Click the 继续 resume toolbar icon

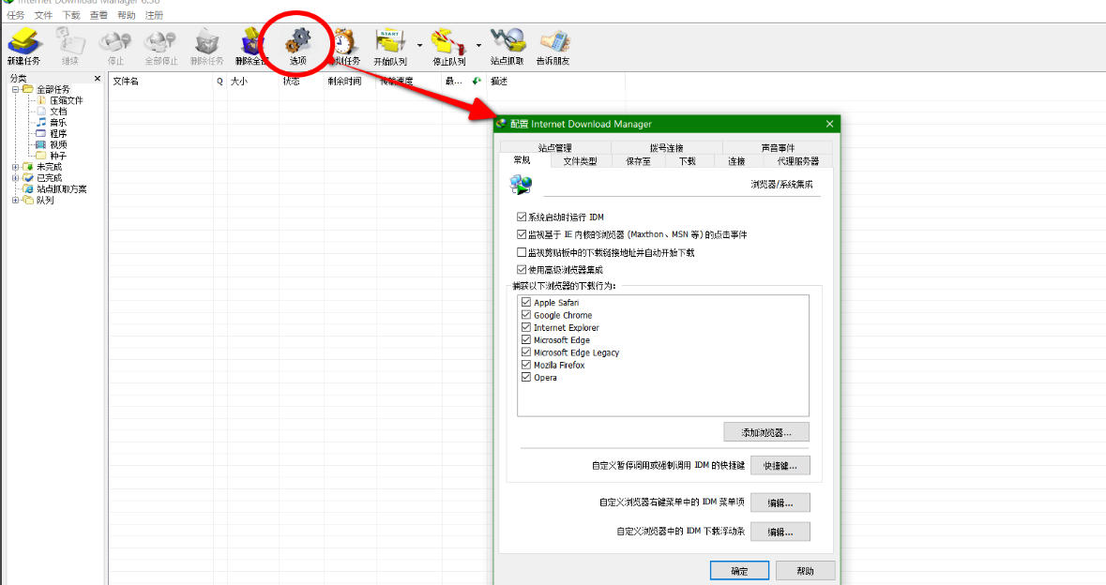(69, 47)
